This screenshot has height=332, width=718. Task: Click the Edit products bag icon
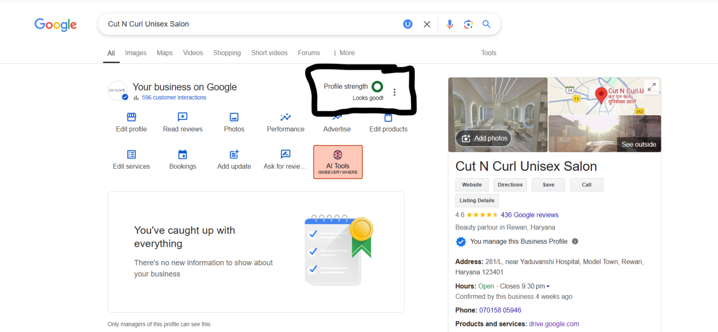pyautogui.click(x=388, y=118)
